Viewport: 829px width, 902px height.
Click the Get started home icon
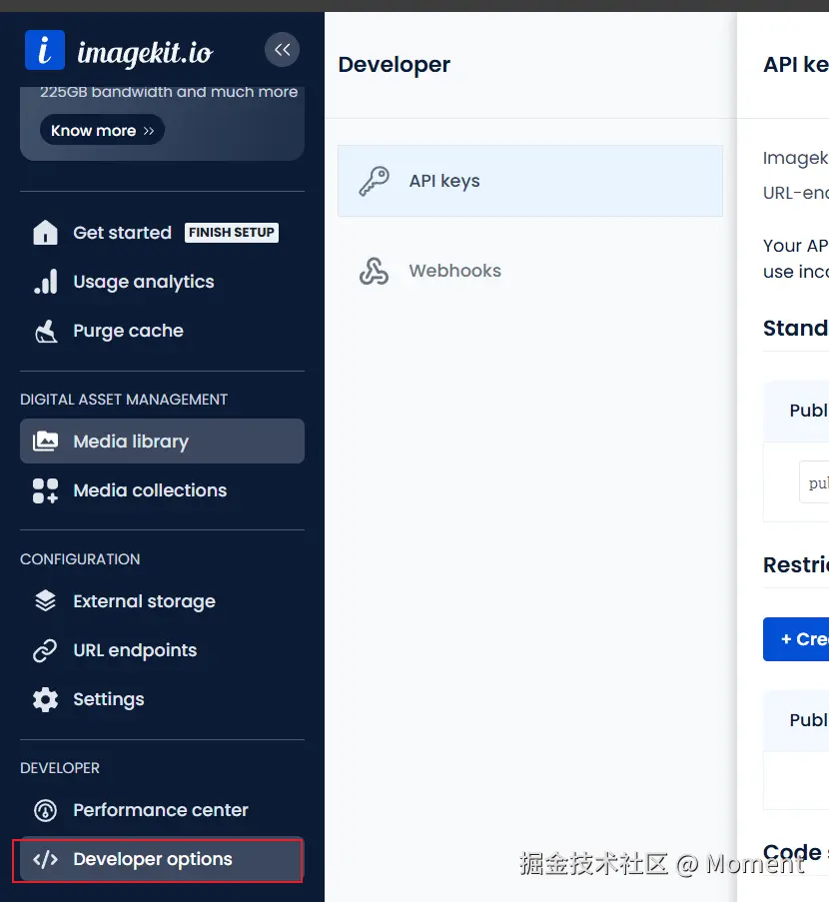(x=46, y=233)
